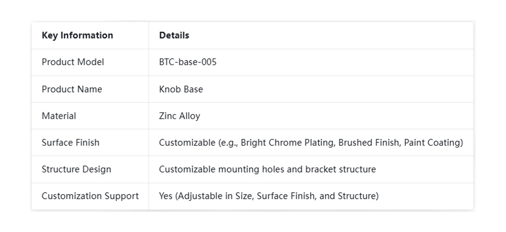The height and width of the screenshot is (232, 506).
Task: Click the "Brushed Finish" text
Action: 369,143
